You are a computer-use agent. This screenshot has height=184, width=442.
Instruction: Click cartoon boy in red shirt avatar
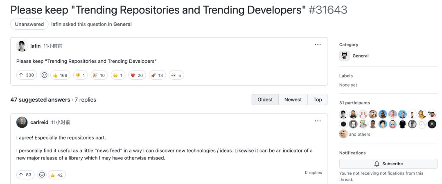432,114
